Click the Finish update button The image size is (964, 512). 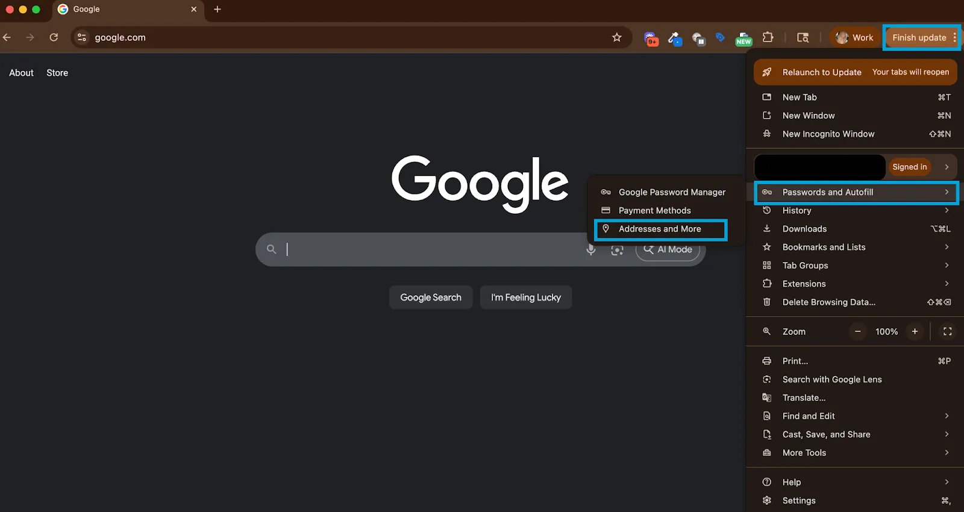(x=921, y=37)
